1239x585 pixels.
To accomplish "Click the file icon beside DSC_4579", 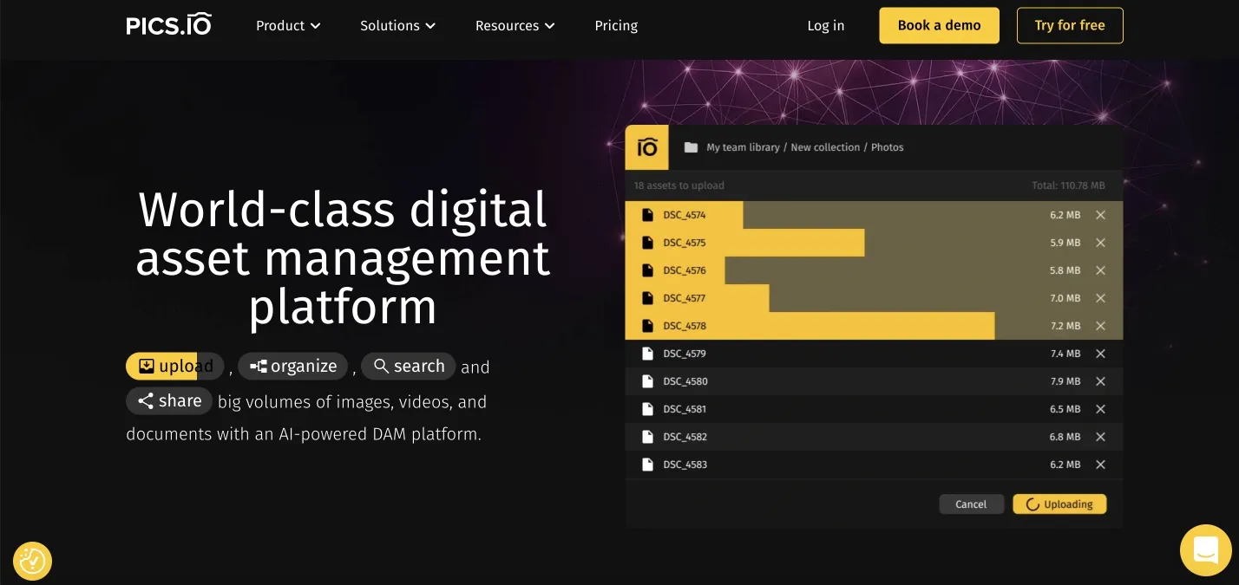I will click(x=648, y=354).
